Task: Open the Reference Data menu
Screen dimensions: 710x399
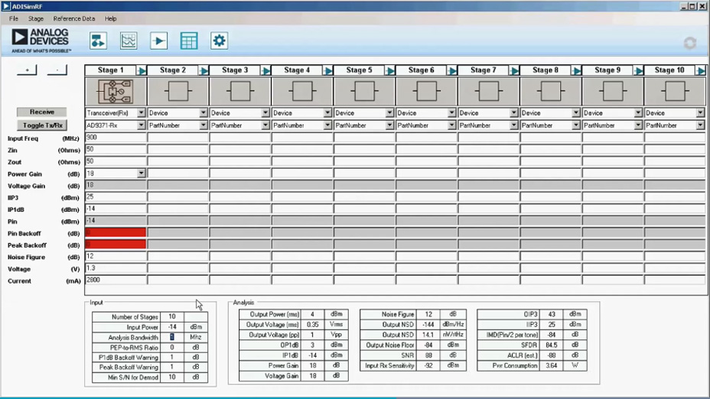Action: pyautogui.click(x=74, y=18)
